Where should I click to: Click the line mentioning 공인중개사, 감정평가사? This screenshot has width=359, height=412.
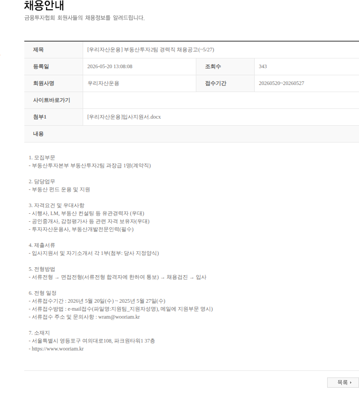[x=89, y=221]
